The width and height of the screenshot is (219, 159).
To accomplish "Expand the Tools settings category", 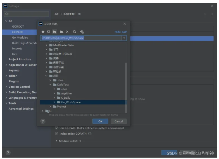I will 6,103.
